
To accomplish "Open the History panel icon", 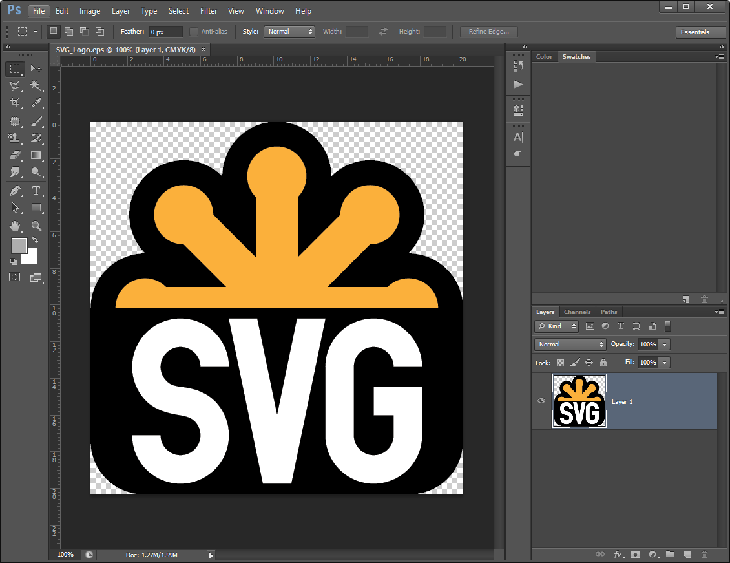I will click(518, 66).
